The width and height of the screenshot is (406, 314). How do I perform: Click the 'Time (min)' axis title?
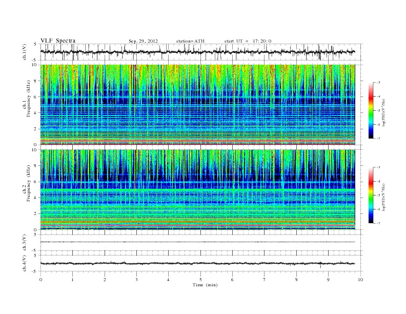(205, 285)
